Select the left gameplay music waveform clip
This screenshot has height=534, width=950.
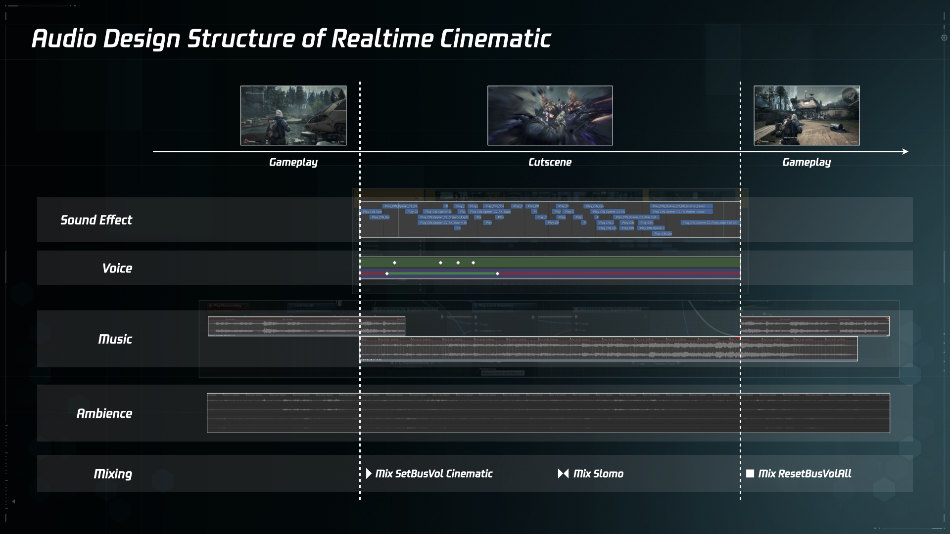(x=306, y=326)
